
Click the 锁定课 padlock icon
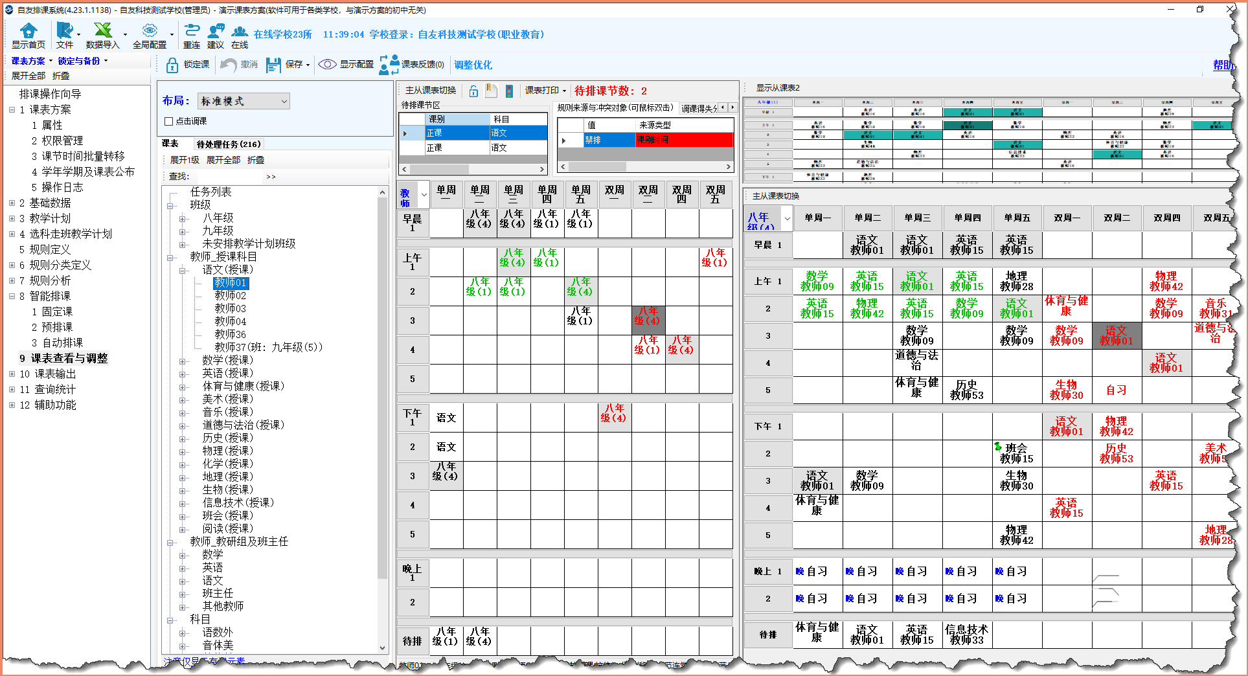[172, 65]
